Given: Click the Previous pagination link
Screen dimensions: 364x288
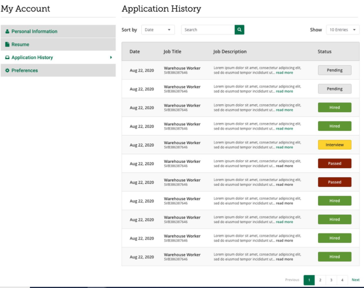Looking at the screenshot, I should (x=292, y=280).
